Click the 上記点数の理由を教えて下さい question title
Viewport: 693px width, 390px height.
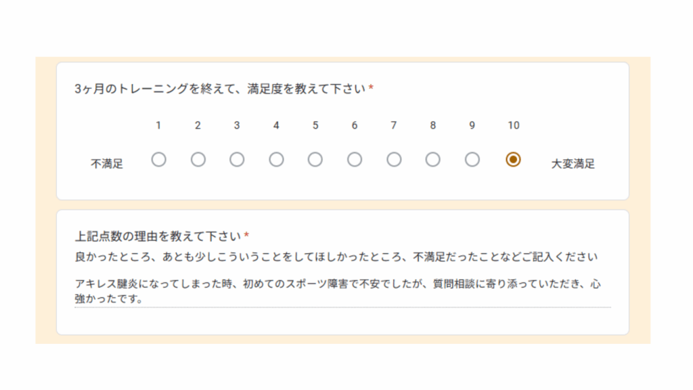coord(158,236)
